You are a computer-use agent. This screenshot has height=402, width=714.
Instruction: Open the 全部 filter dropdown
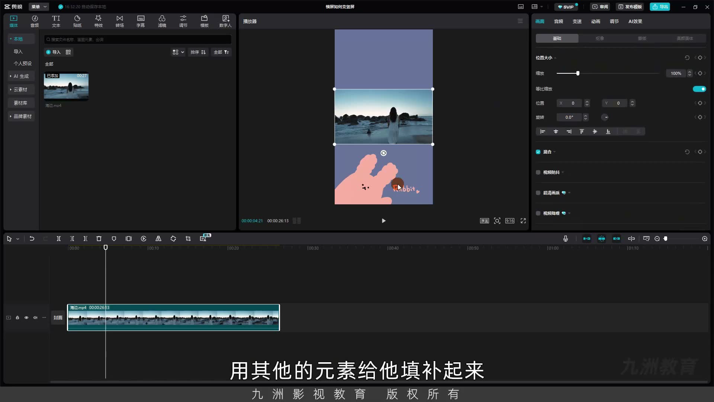[221, 52]
